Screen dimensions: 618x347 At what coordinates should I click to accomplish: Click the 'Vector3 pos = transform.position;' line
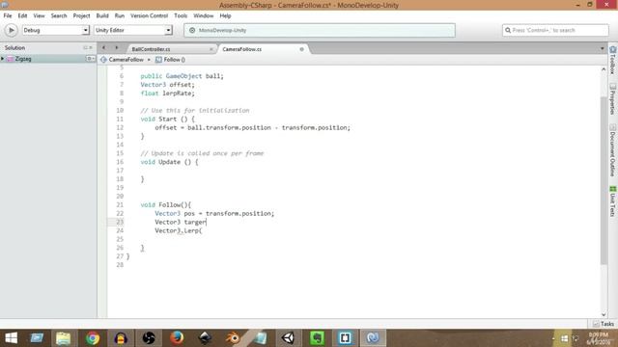click(x=214, y=213)
